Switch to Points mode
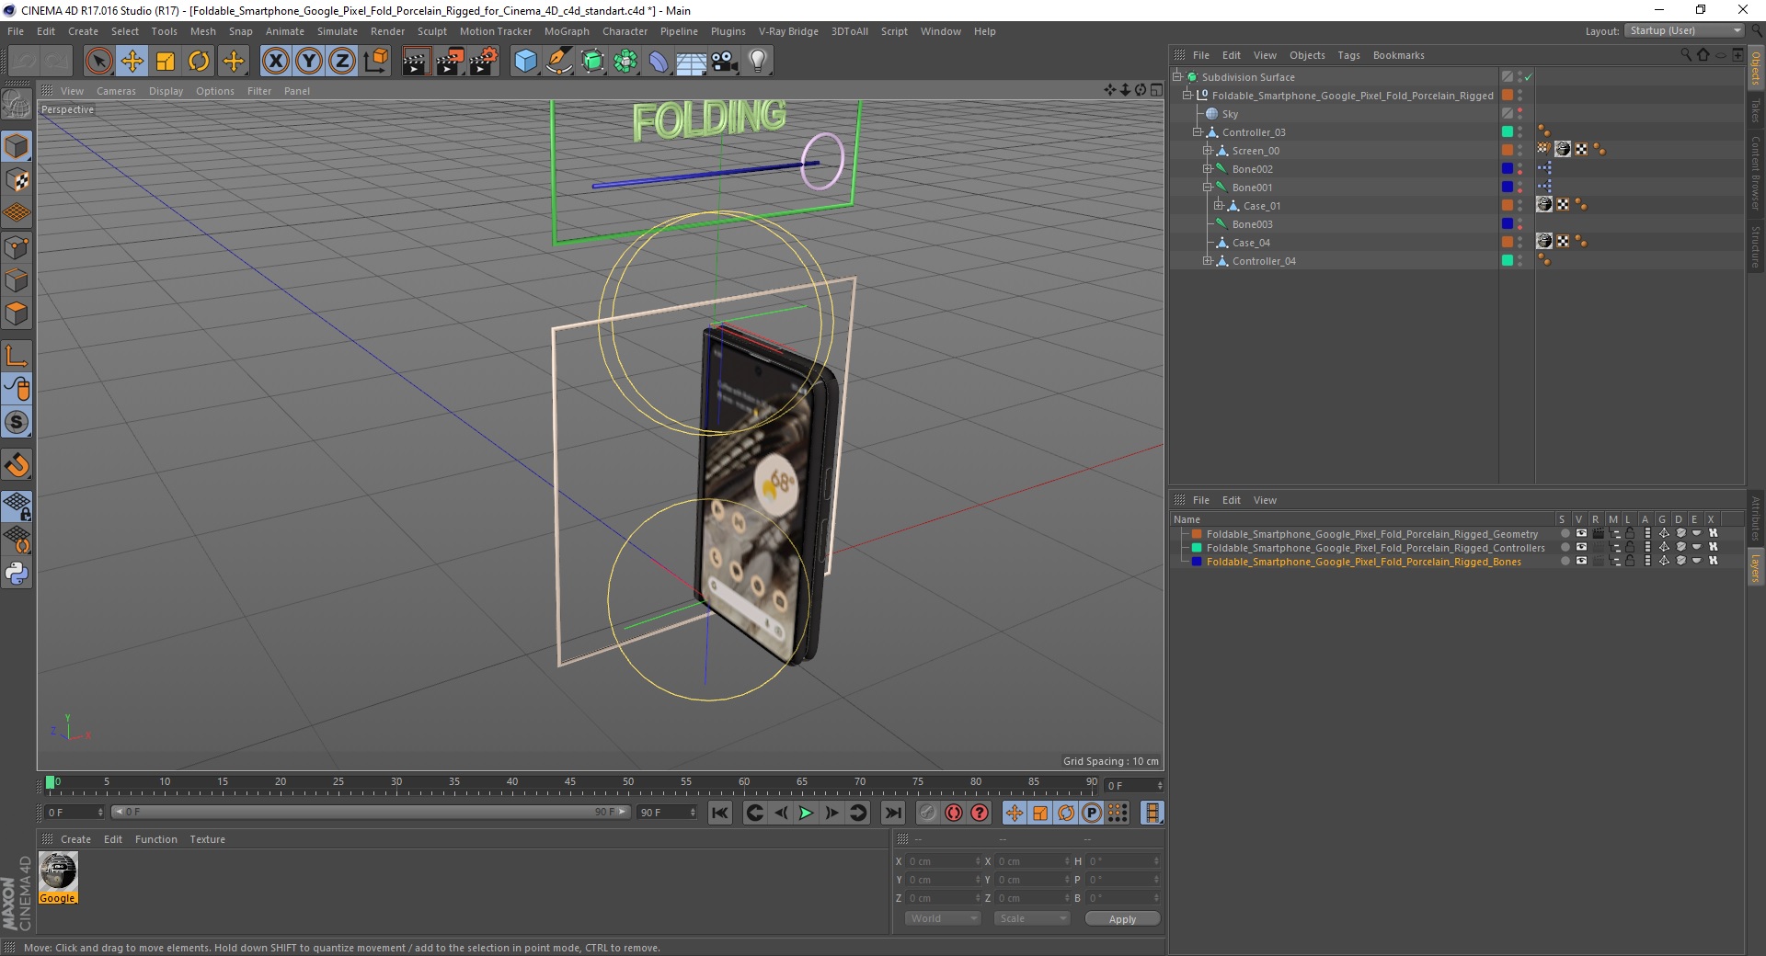The image size is (1766, 956). coord(17,247)
